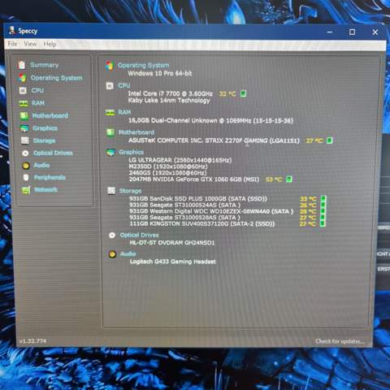Click CPU temperature green indicator icon
Screen dimensions: 390x390
(243, 93)
